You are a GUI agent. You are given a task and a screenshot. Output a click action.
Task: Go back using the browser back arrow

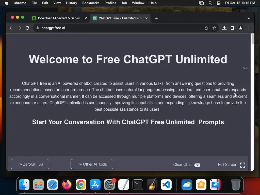11,28
